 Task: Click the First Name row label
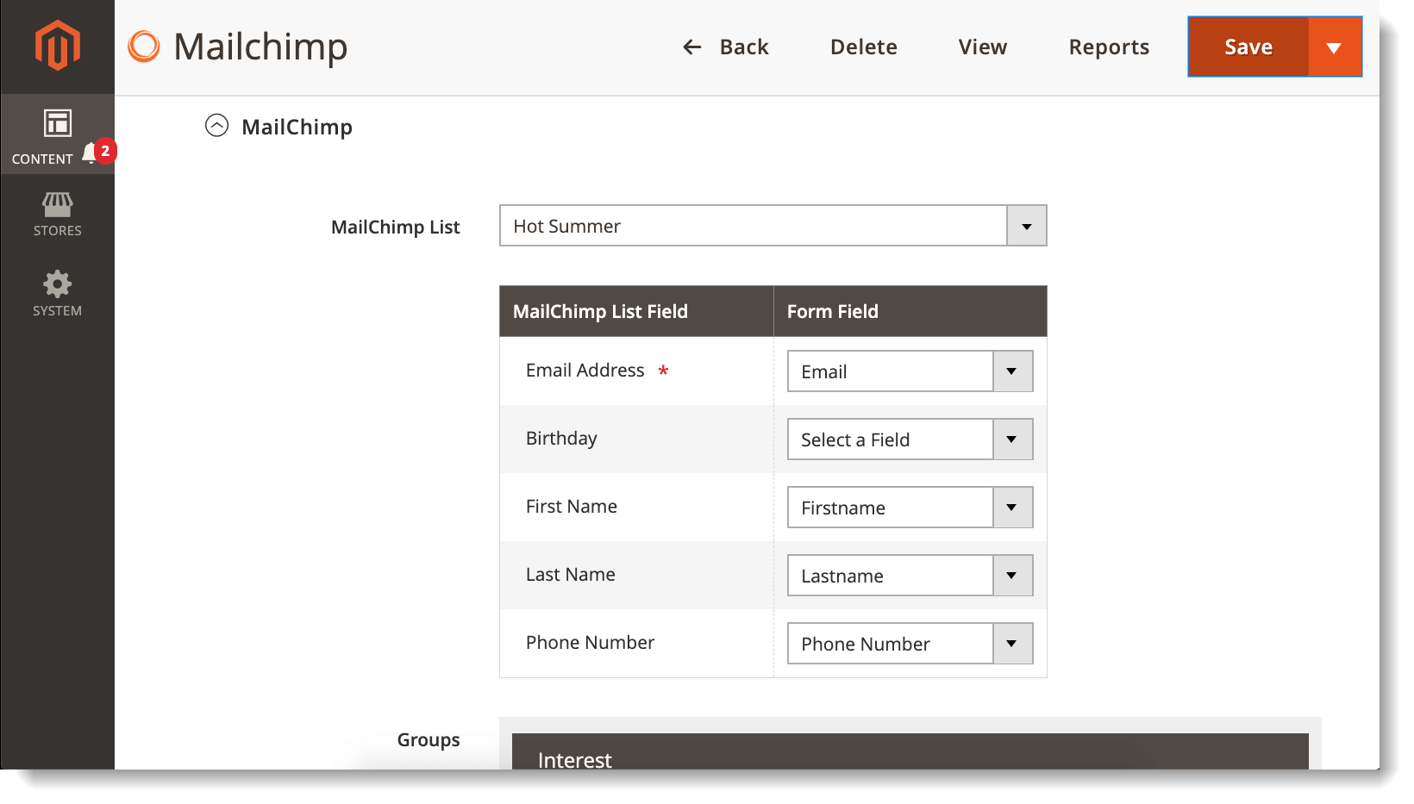[572, 507]
